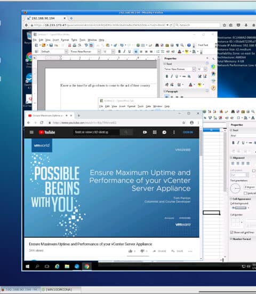Expand the Number Format section in Calc sidebar
The height and width of the screenshot is (294, 256).
pos(231,239)
